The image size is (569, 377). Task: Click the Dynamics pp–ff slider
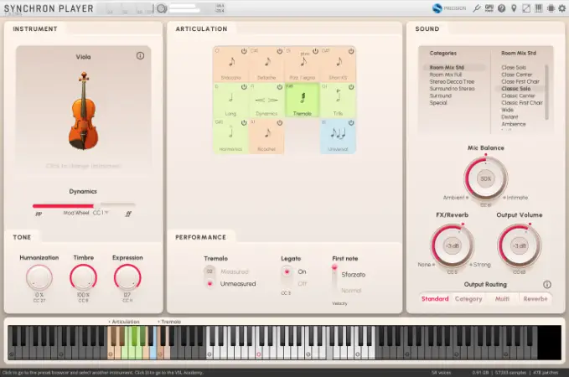click(x=84, y=204)
